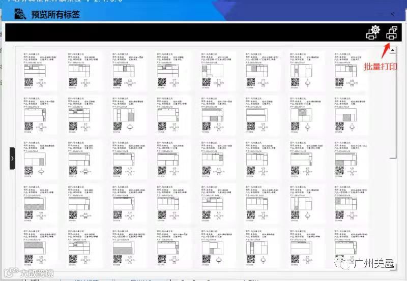Minimize the label preview window
407x281 pixels.
click(380, 14)
